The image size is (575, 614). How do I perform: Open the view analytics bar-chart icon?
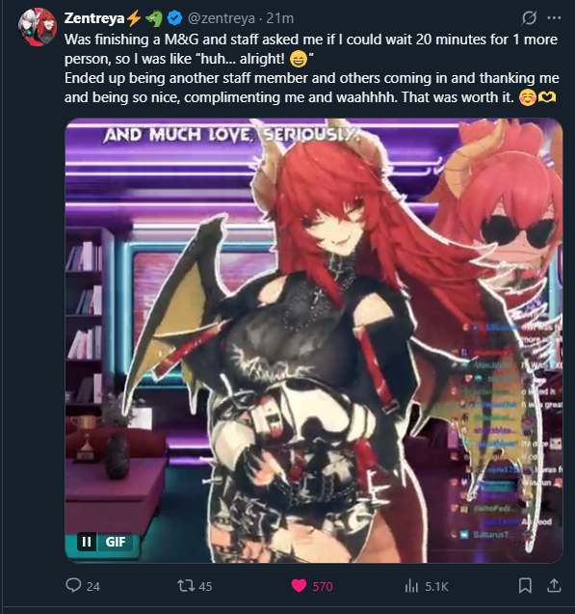coord(411,586)
